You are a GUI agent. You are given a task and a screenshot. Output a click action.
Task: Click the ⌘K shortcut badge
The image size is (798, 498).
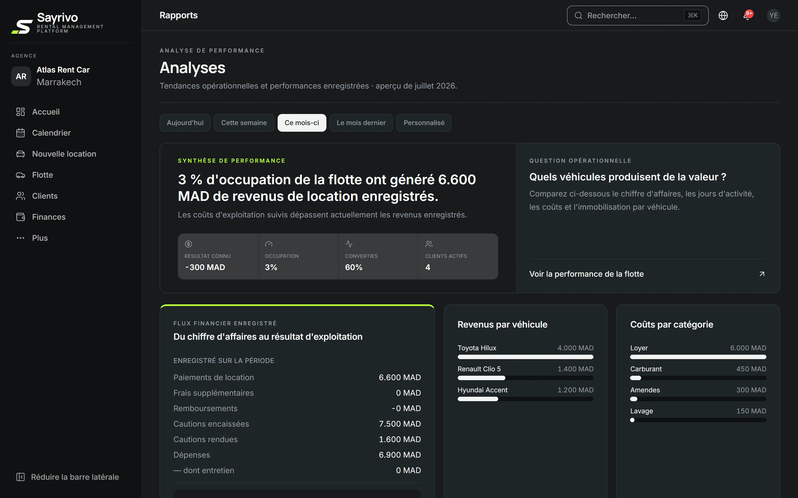tap(692, 15)
